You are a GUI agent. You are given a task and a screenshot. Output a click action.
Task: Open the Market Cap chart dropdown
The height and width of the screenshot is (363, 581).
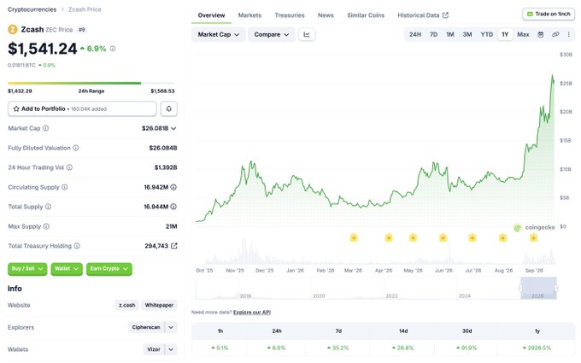click(x=218, y=34)
